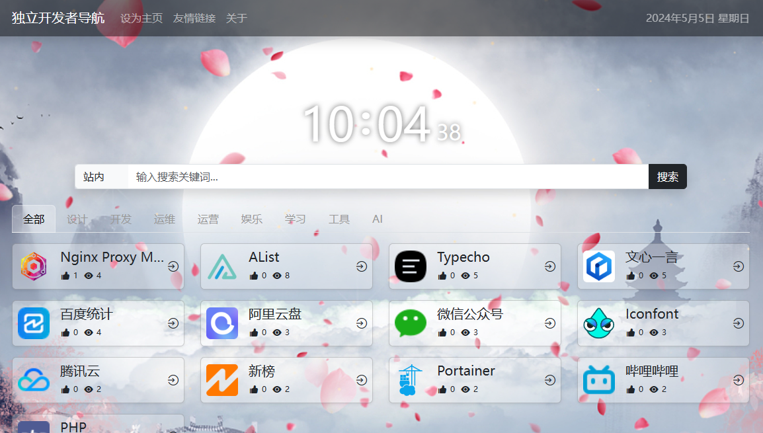Open the Nginx Proxy M... title text
This screenshot has height=433, width=763.
click(x=112, y=257)
